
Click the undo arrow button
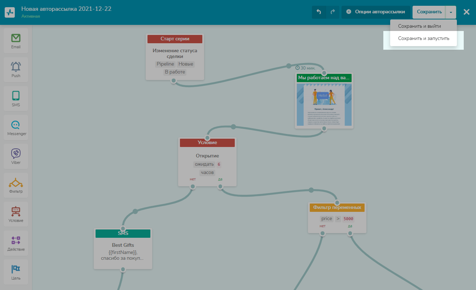[x=319, y=12]
